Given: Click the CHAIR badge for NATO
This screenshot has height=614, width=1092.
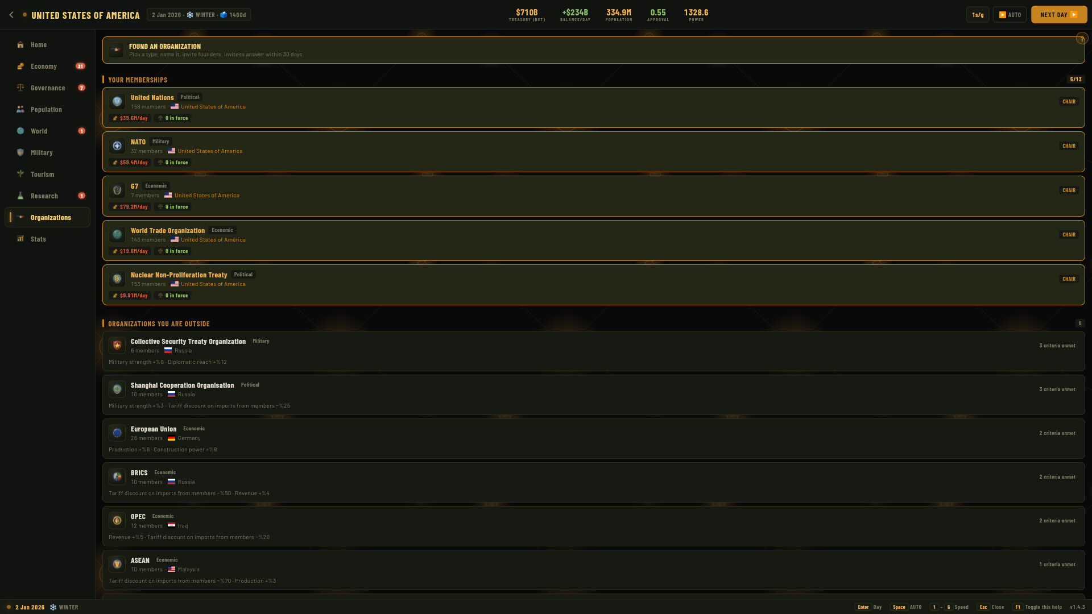Looking at the screenshot, I should (x=1069, y=146).
